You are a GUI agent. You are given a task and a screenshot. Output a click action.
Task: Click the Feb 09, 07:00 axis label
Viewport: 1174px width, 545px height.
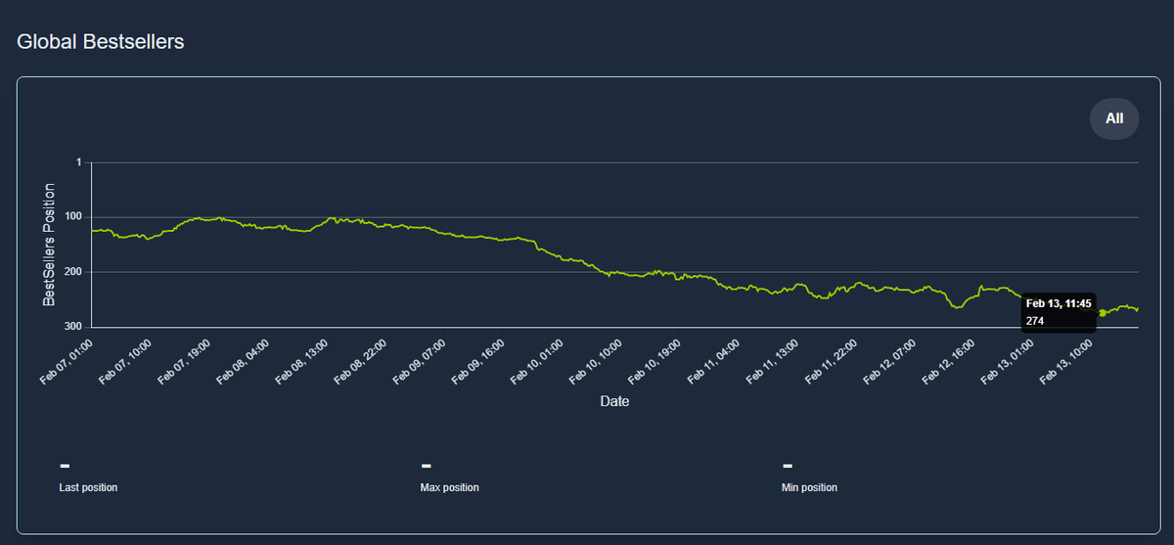pos(418,362)
